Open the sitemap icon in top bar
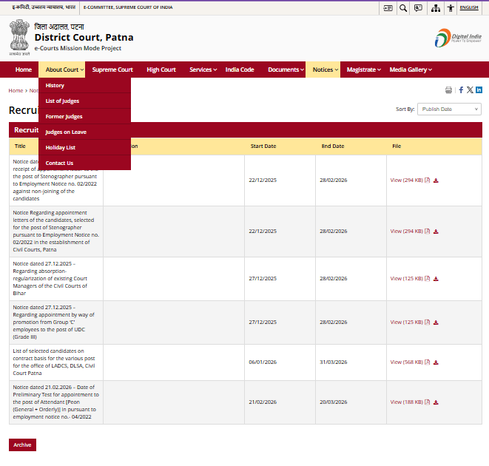The width and height of the screenshot is (489, 466). 435,7
